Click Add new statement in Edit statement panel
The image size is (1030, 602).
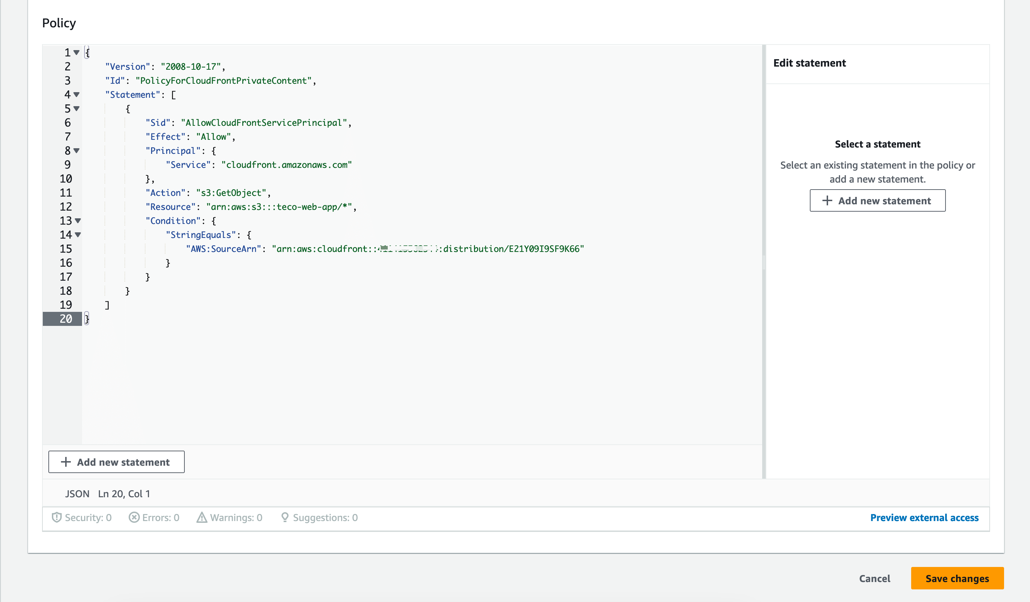(877, 201)
